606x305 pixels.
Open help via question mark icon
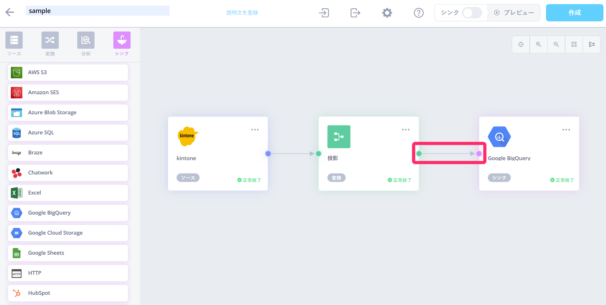tap(418, 13)
